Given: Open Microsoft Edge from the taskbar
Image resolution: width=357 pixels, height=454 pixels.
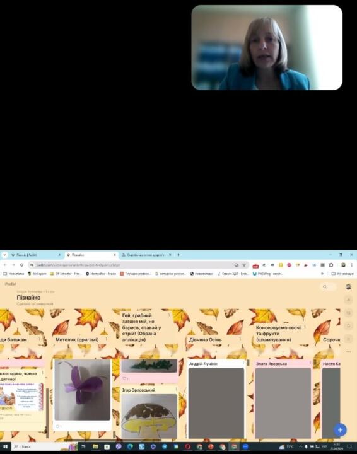Looking at the screenshot, I should click(x=130, y=446).
